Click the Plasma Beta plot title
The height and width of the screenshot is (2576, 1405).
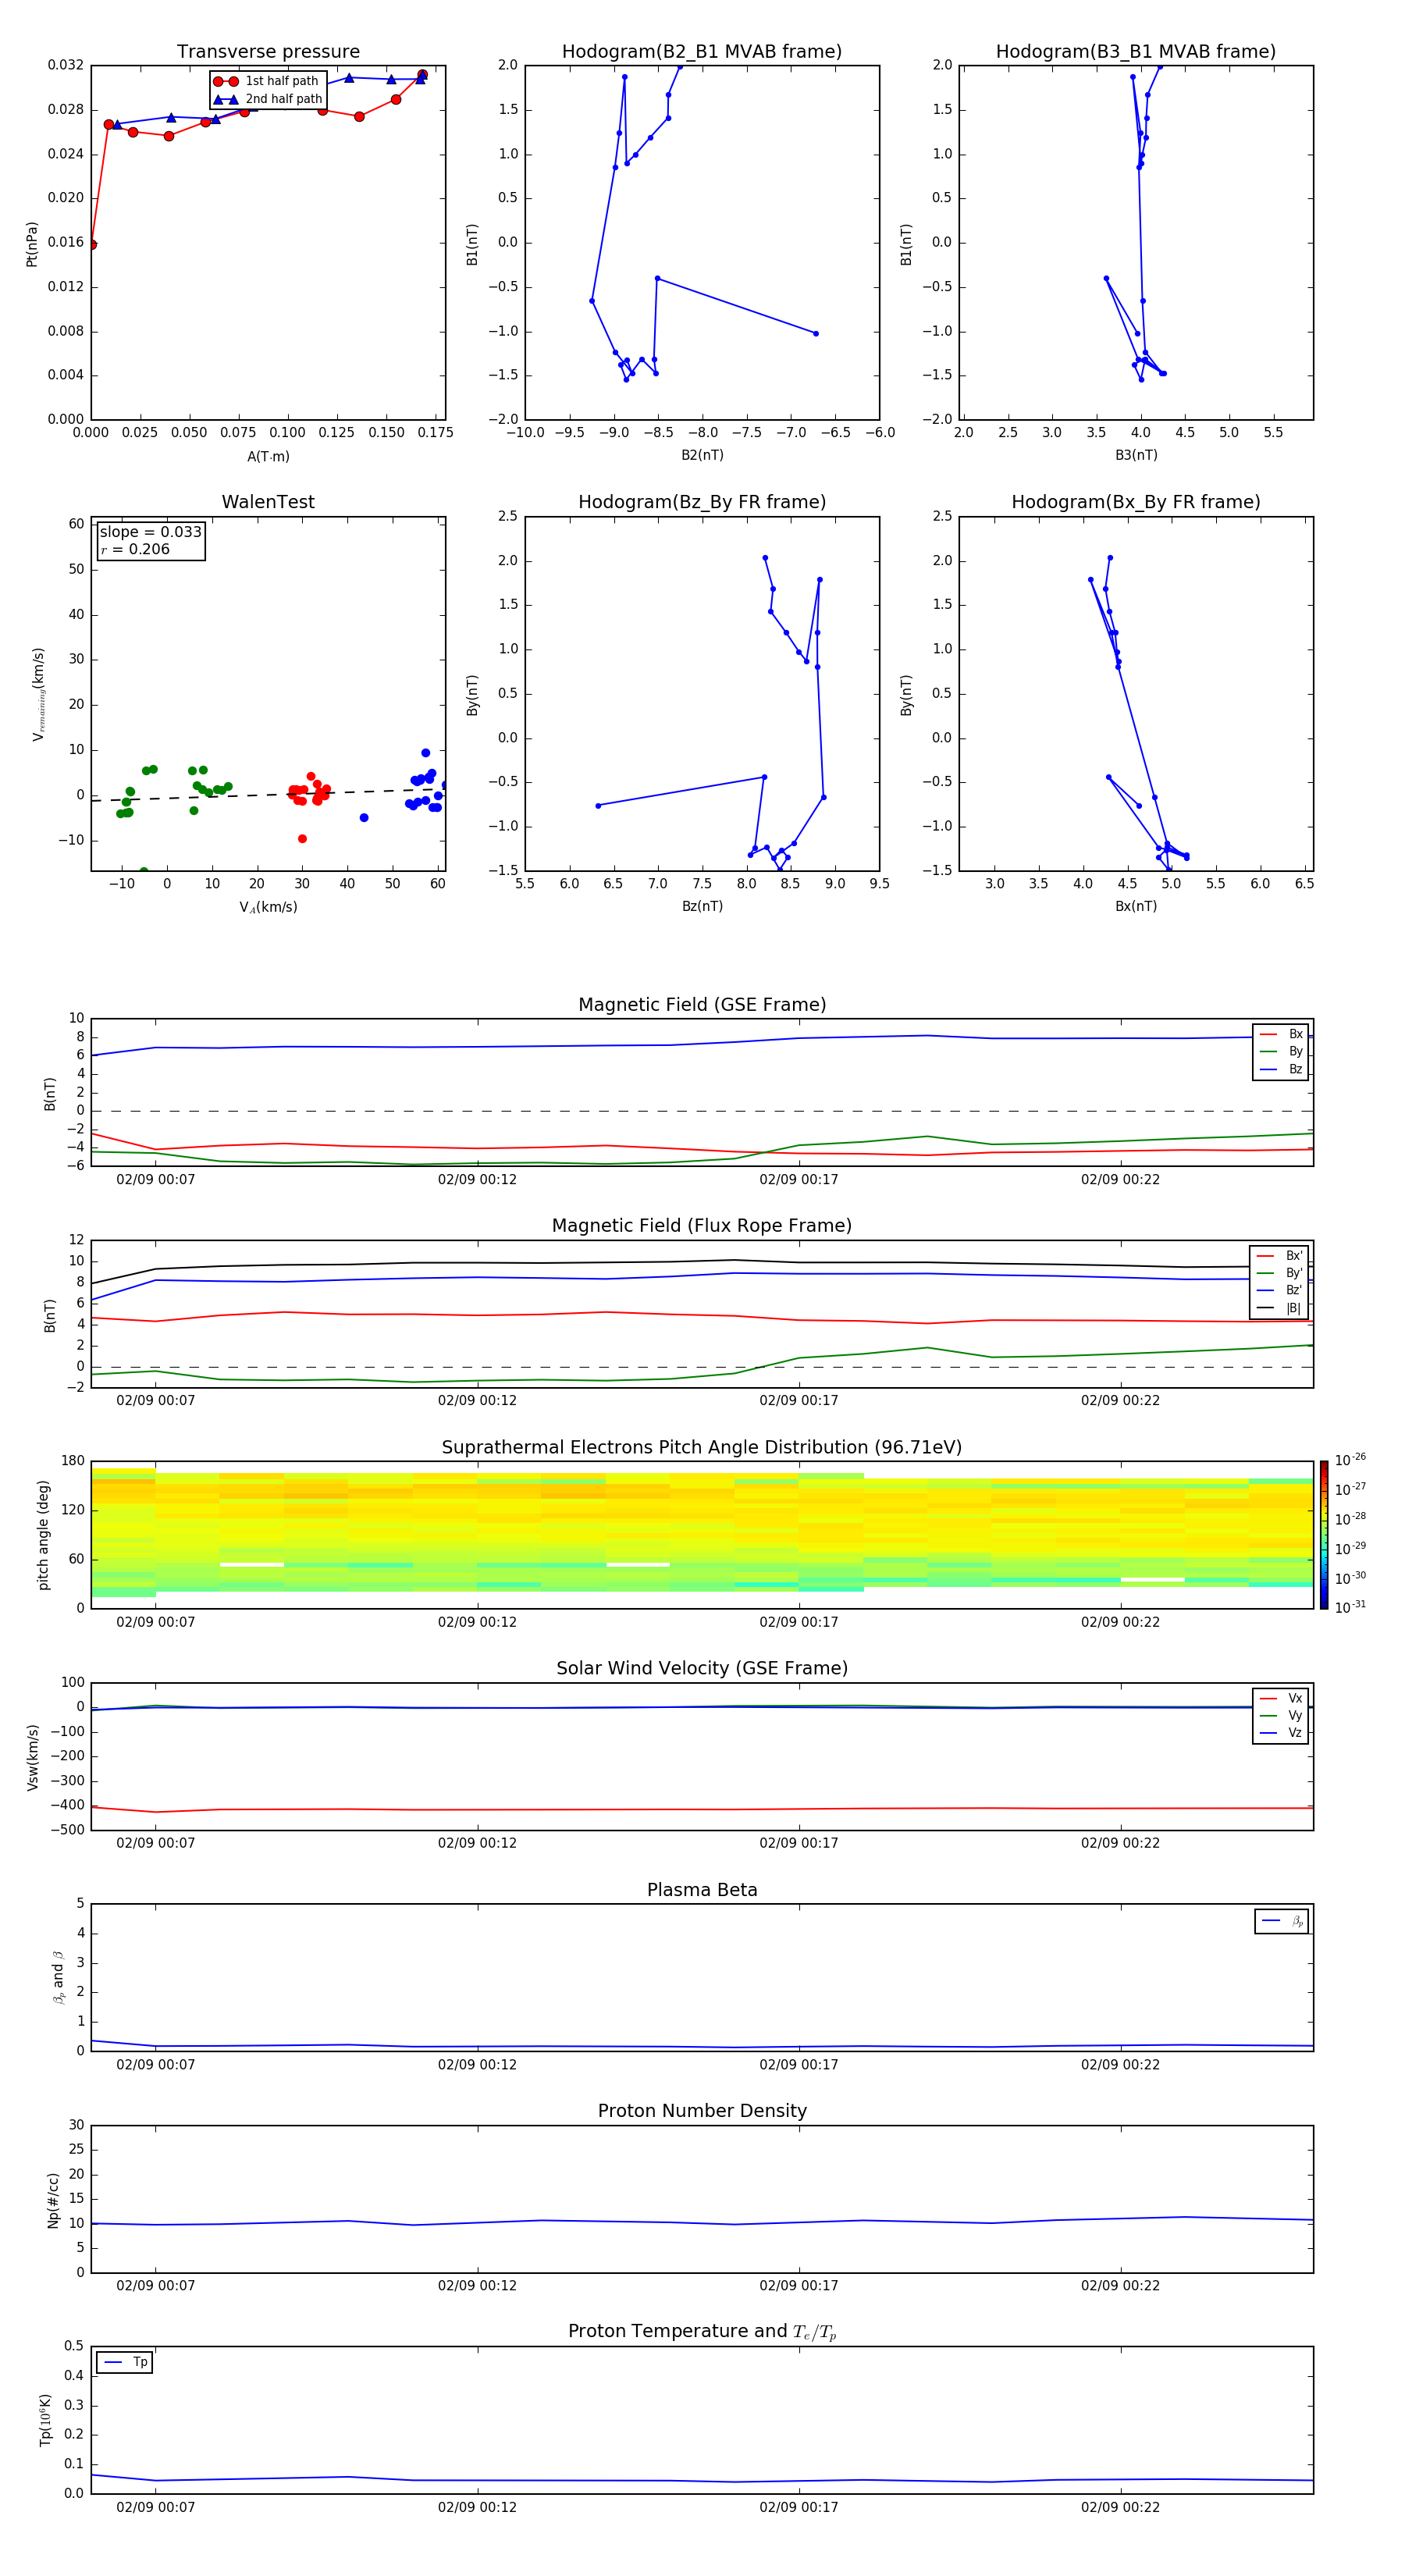click(x=702, y=1891)
